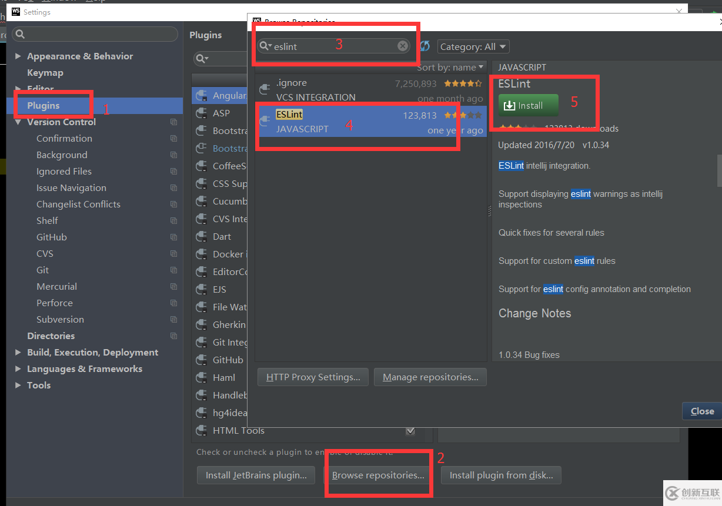Click the .ignore plugin plug icon
This screenshot has width=722, height=506.
[265, 89]
